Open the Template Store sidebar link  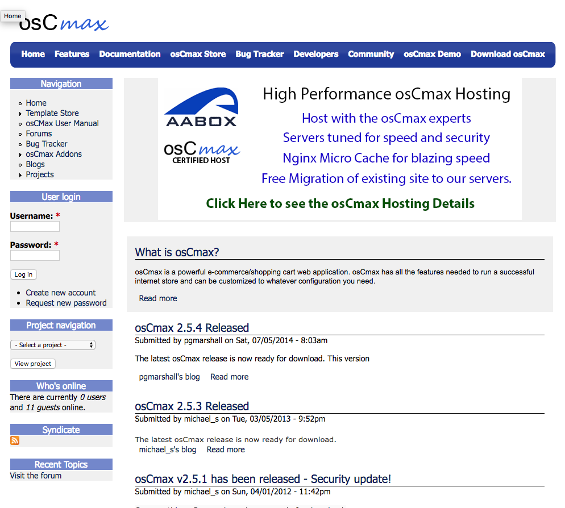point(52,113)
